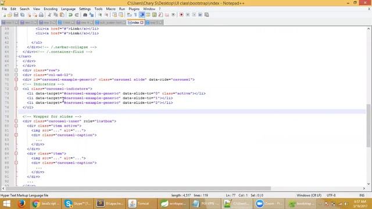Open the Plugins menu
The image size is (372, 209).
(134, 9)
